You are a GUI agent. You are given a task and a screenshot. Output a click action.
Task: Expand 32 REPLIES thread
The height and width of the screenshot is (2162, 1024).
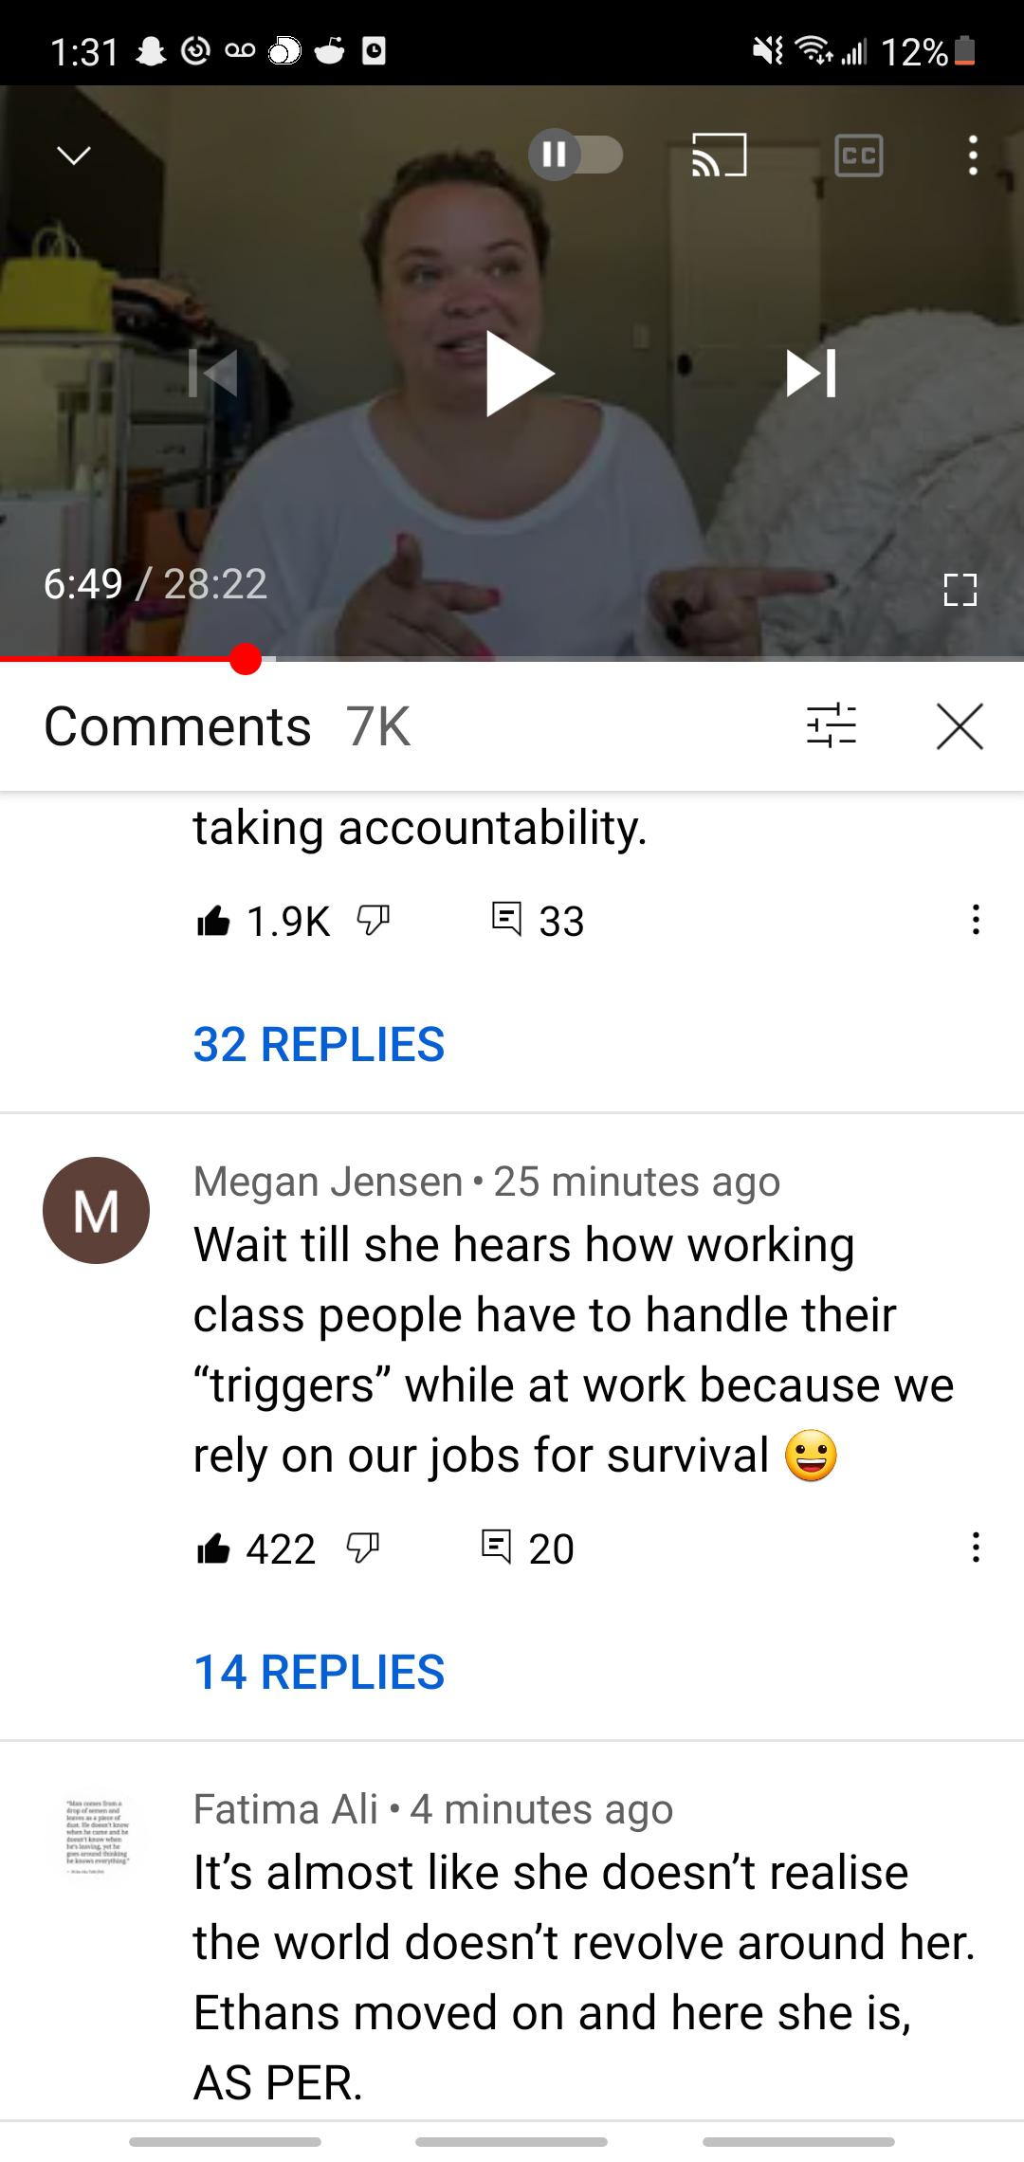pos(319,1044)
